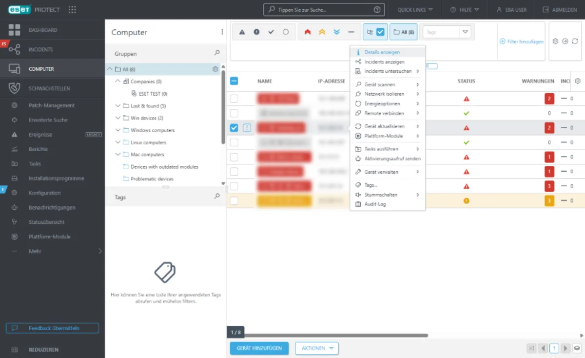Screen dimensions: 585x358
Task: Toggle the blue double-down-arrow filter
Action: pos(336,32)
